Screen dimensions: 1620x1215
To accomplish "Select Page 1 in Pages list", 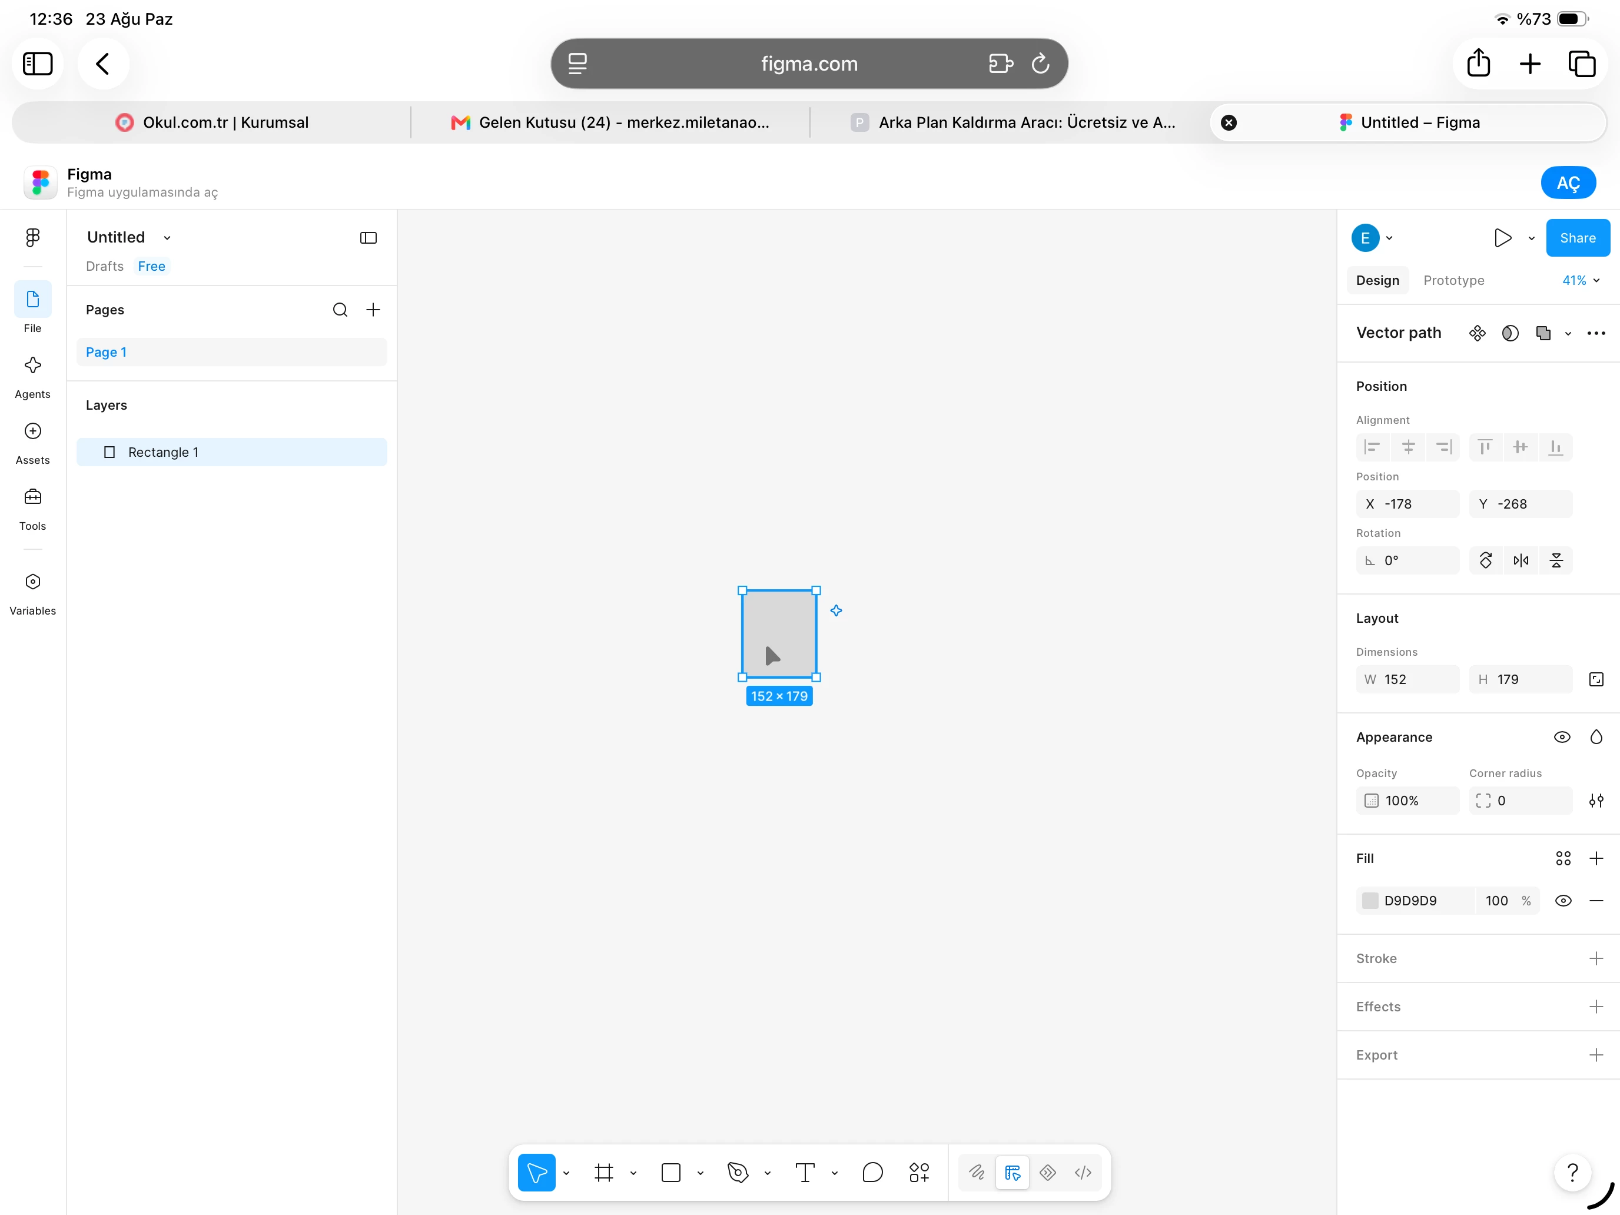I will (231, 352).
